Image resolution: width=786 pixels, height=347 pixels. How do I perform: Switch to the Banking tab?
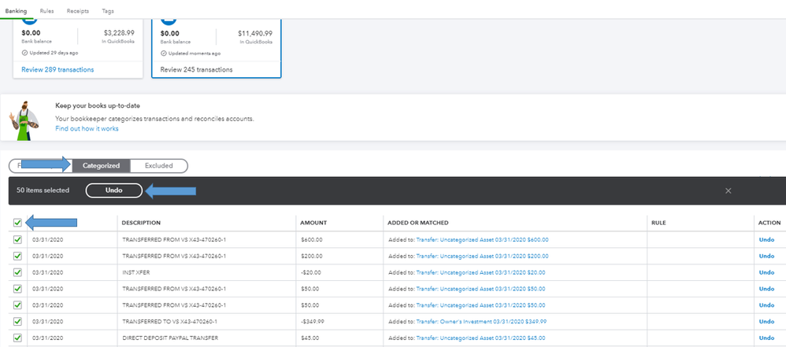point(16,10)
